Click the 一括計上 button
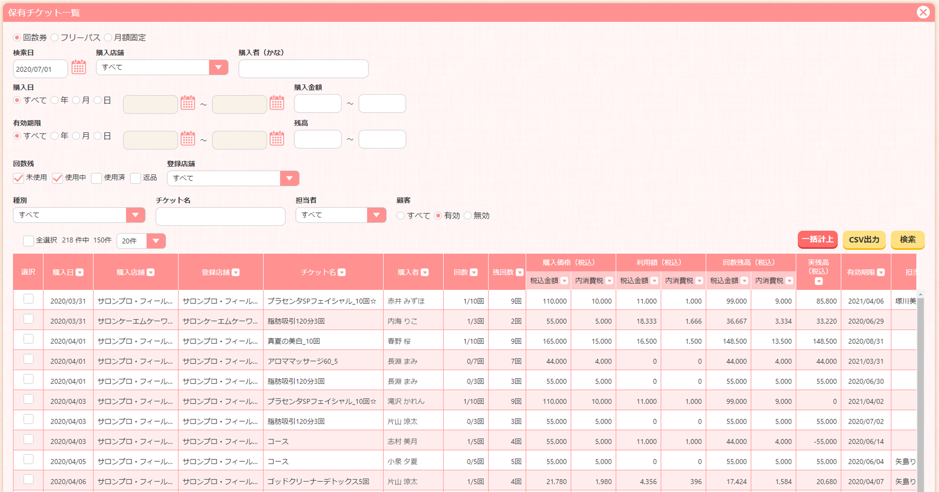Viewport: 939px width, 492px height. click(817, 240)
